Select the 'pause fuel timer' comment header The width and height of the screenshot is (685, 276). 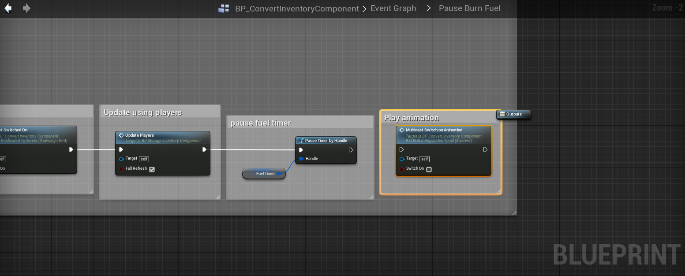[x=300, y=123]
